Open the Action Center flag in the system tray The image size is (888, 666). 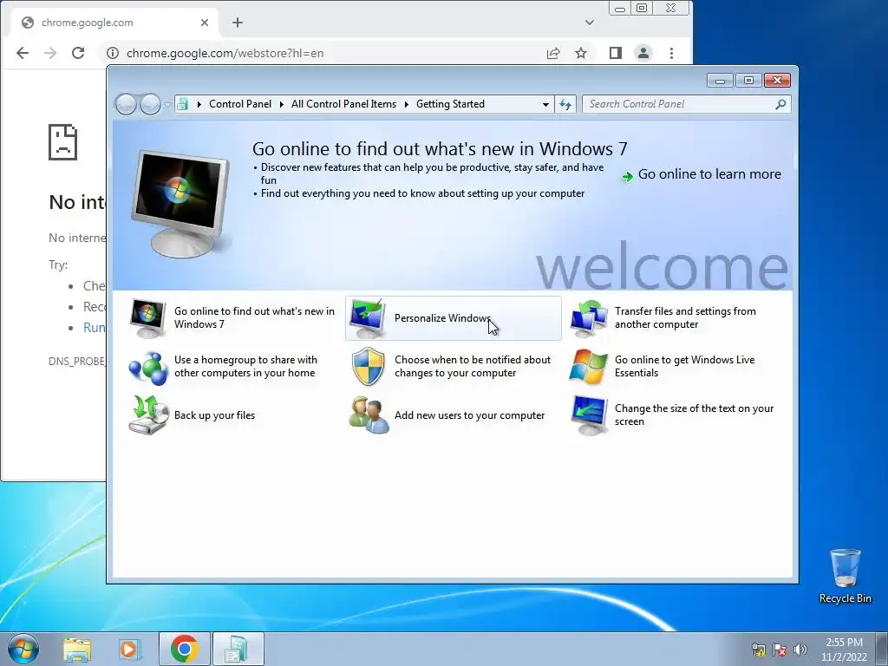click(x=780, y=650)
